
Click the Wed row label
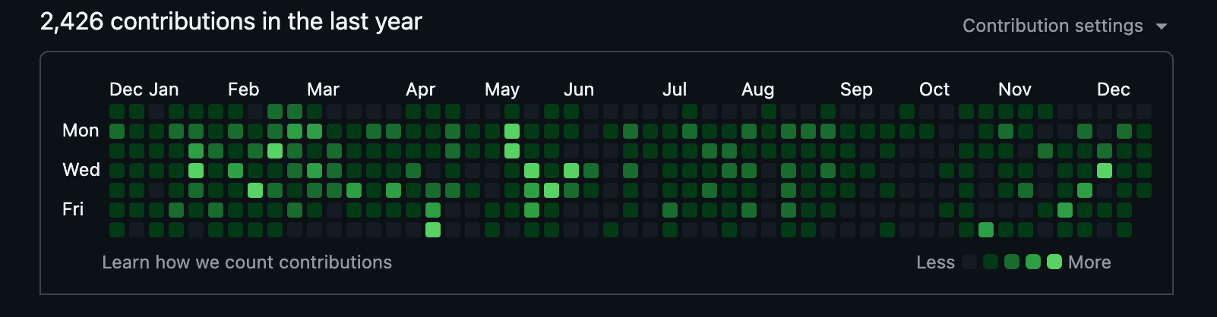tap(81, 170)
